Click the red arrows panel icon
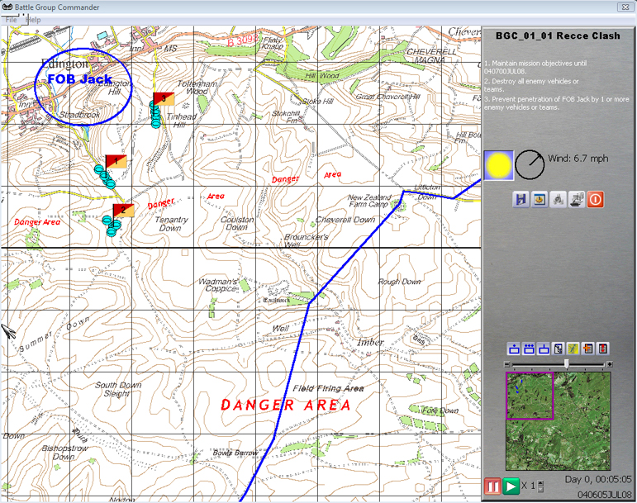This screenshot has width=637, height=503. tap(603, 349)
